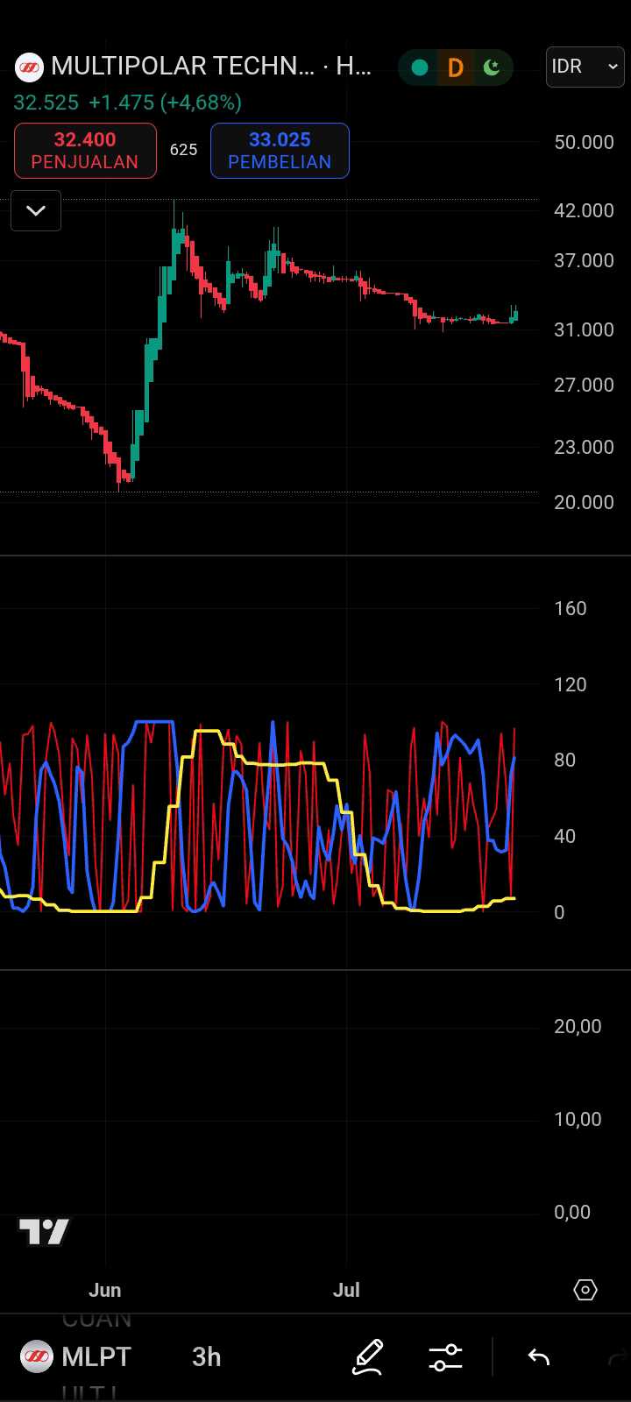
Task: Tap the latest green candlestick
Action: click(515, 315)
